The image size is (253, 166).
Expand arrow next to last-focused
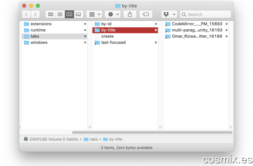(156, 43)
